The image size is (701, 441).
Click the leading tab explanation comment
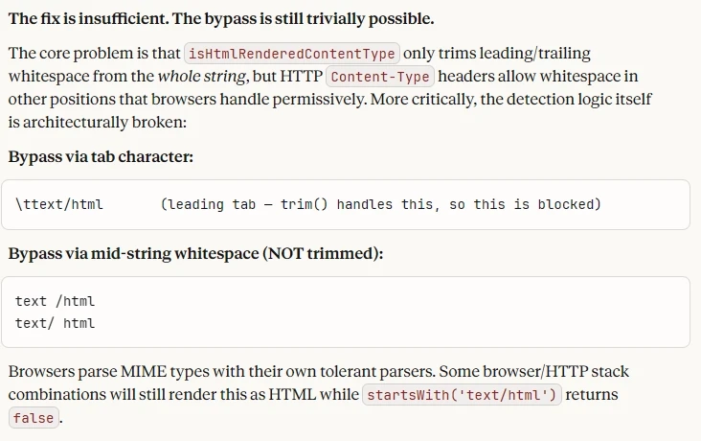(380, 204)
